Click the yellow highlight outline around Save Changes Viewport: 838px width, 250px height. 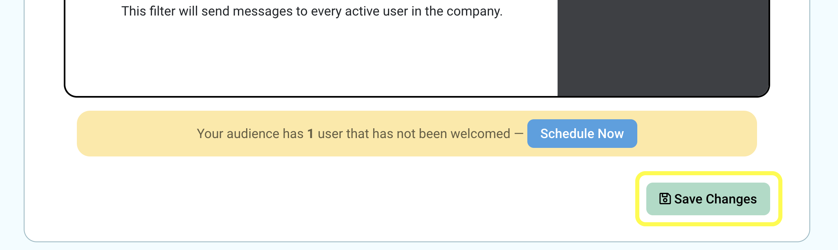pyautogui.click(x=709, y=174)
